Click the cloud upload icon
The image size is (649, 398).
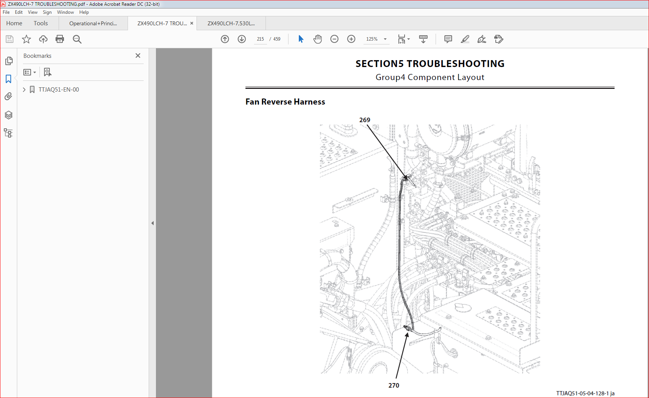43,39
